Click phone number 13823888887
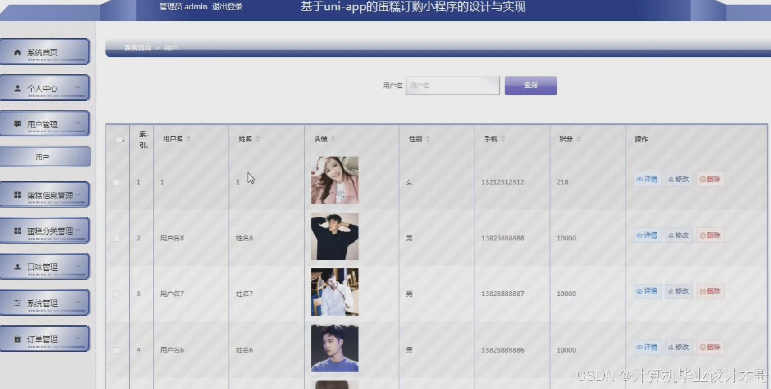Image resolution: width=771 pixels, height=389 pixels. click(502, 294)
